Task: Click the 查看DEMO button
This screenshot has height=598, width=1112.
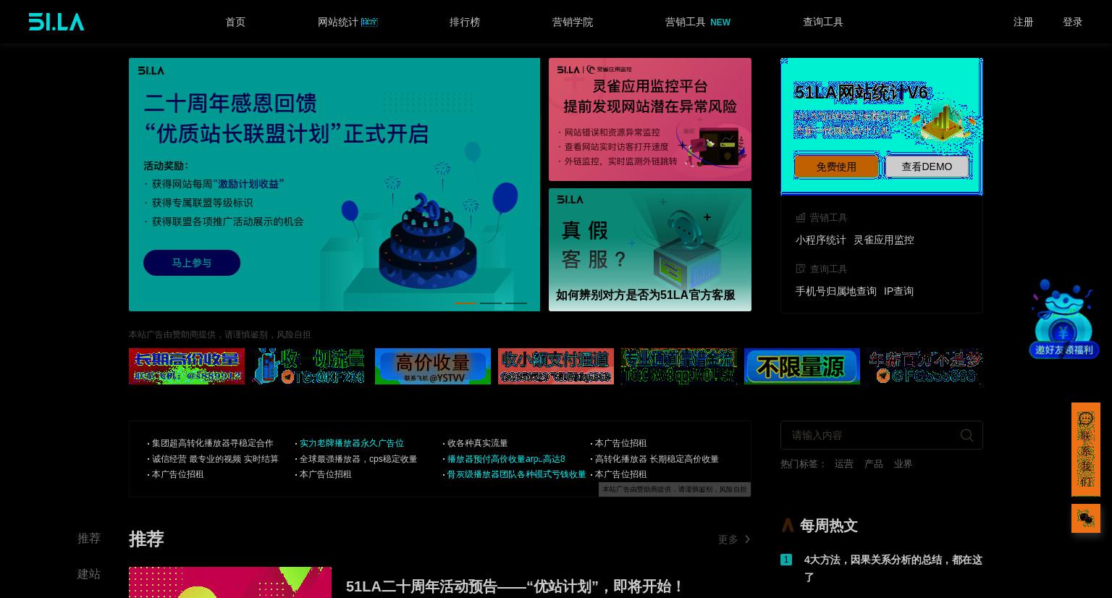Action: pos(927,167)
